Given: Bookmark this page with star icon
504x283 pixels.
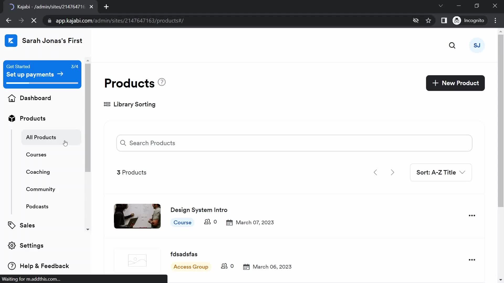Looking at the screenshot, I should pos(428,20).
